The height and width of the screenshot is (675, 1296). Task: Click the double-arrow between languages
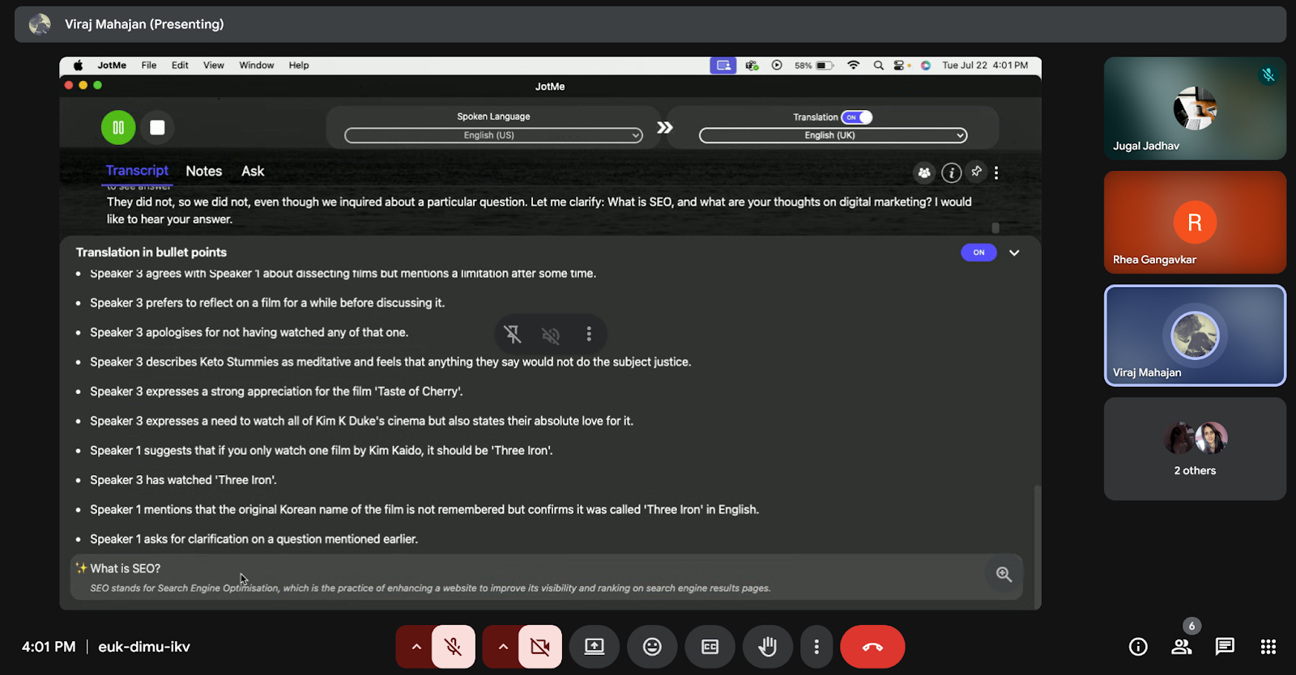pyautogui.click(x=665, y=127)
